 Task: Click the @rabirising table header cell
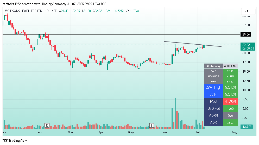click(x=213, y=66)
